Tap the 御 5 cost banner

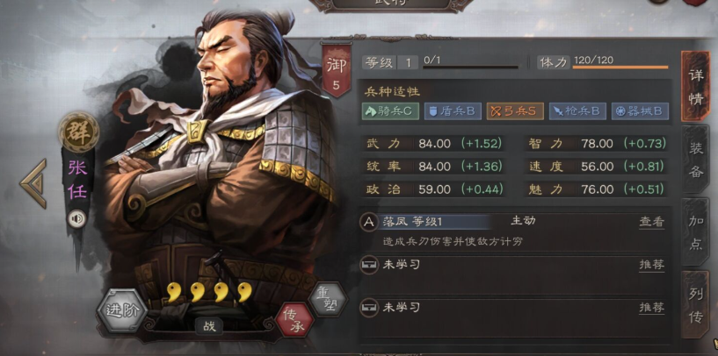[x=336, y=70]
